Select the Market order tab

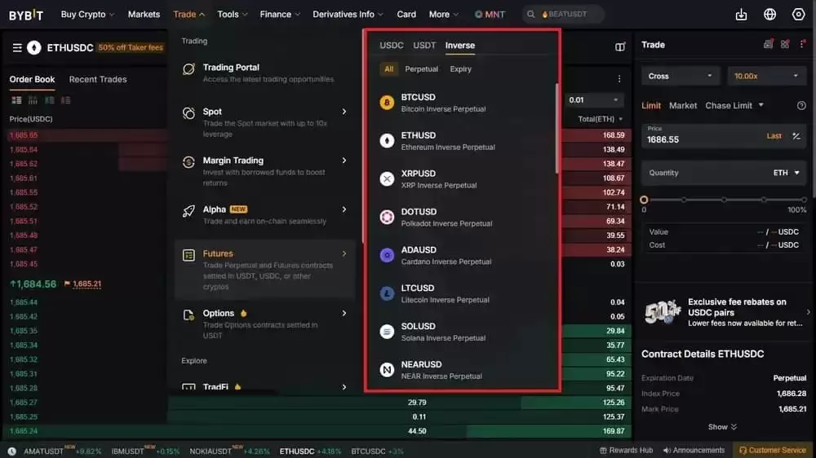(x=683, y=105)
